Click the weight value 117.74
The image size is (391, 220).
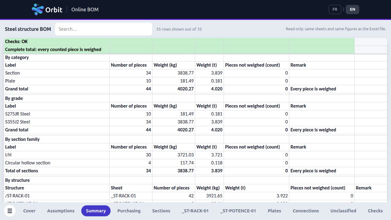pyautogui.click(x=174, y=163)
